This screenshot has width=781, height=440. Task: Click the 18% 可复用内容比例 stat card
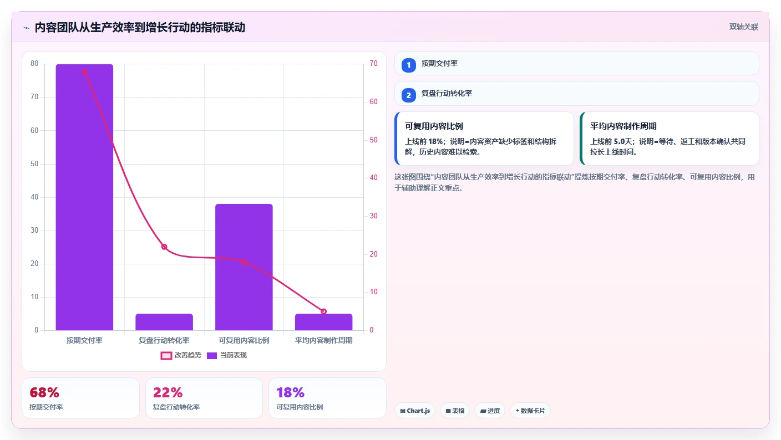click(x=327, y=398)
